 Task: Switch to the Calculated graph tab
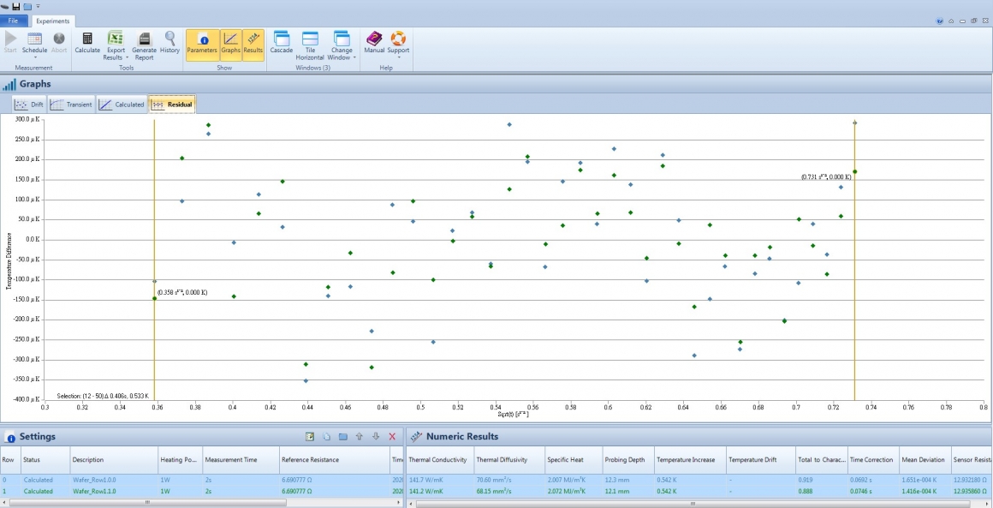(122, 105)
